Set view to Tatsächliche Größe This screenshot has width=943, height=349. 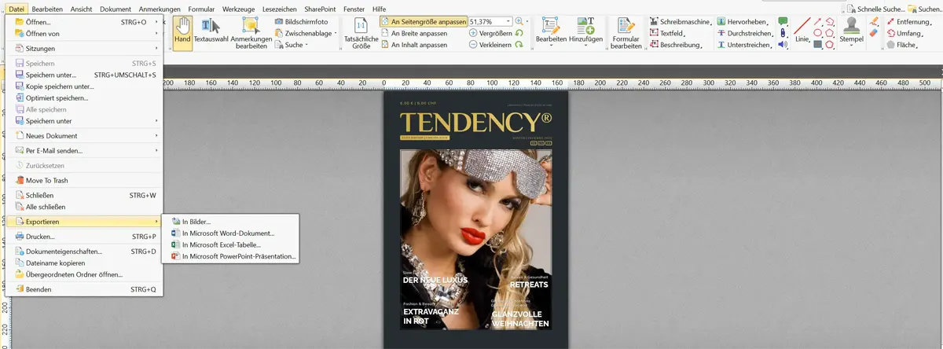[x=361, y=33]
